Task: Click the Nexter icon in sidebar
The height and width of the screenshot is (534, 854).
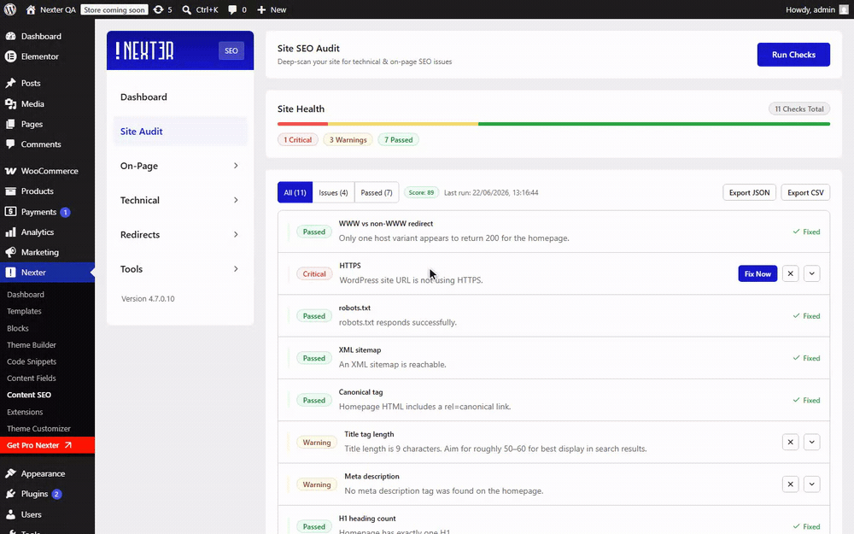Action: (x=10, y=272)
